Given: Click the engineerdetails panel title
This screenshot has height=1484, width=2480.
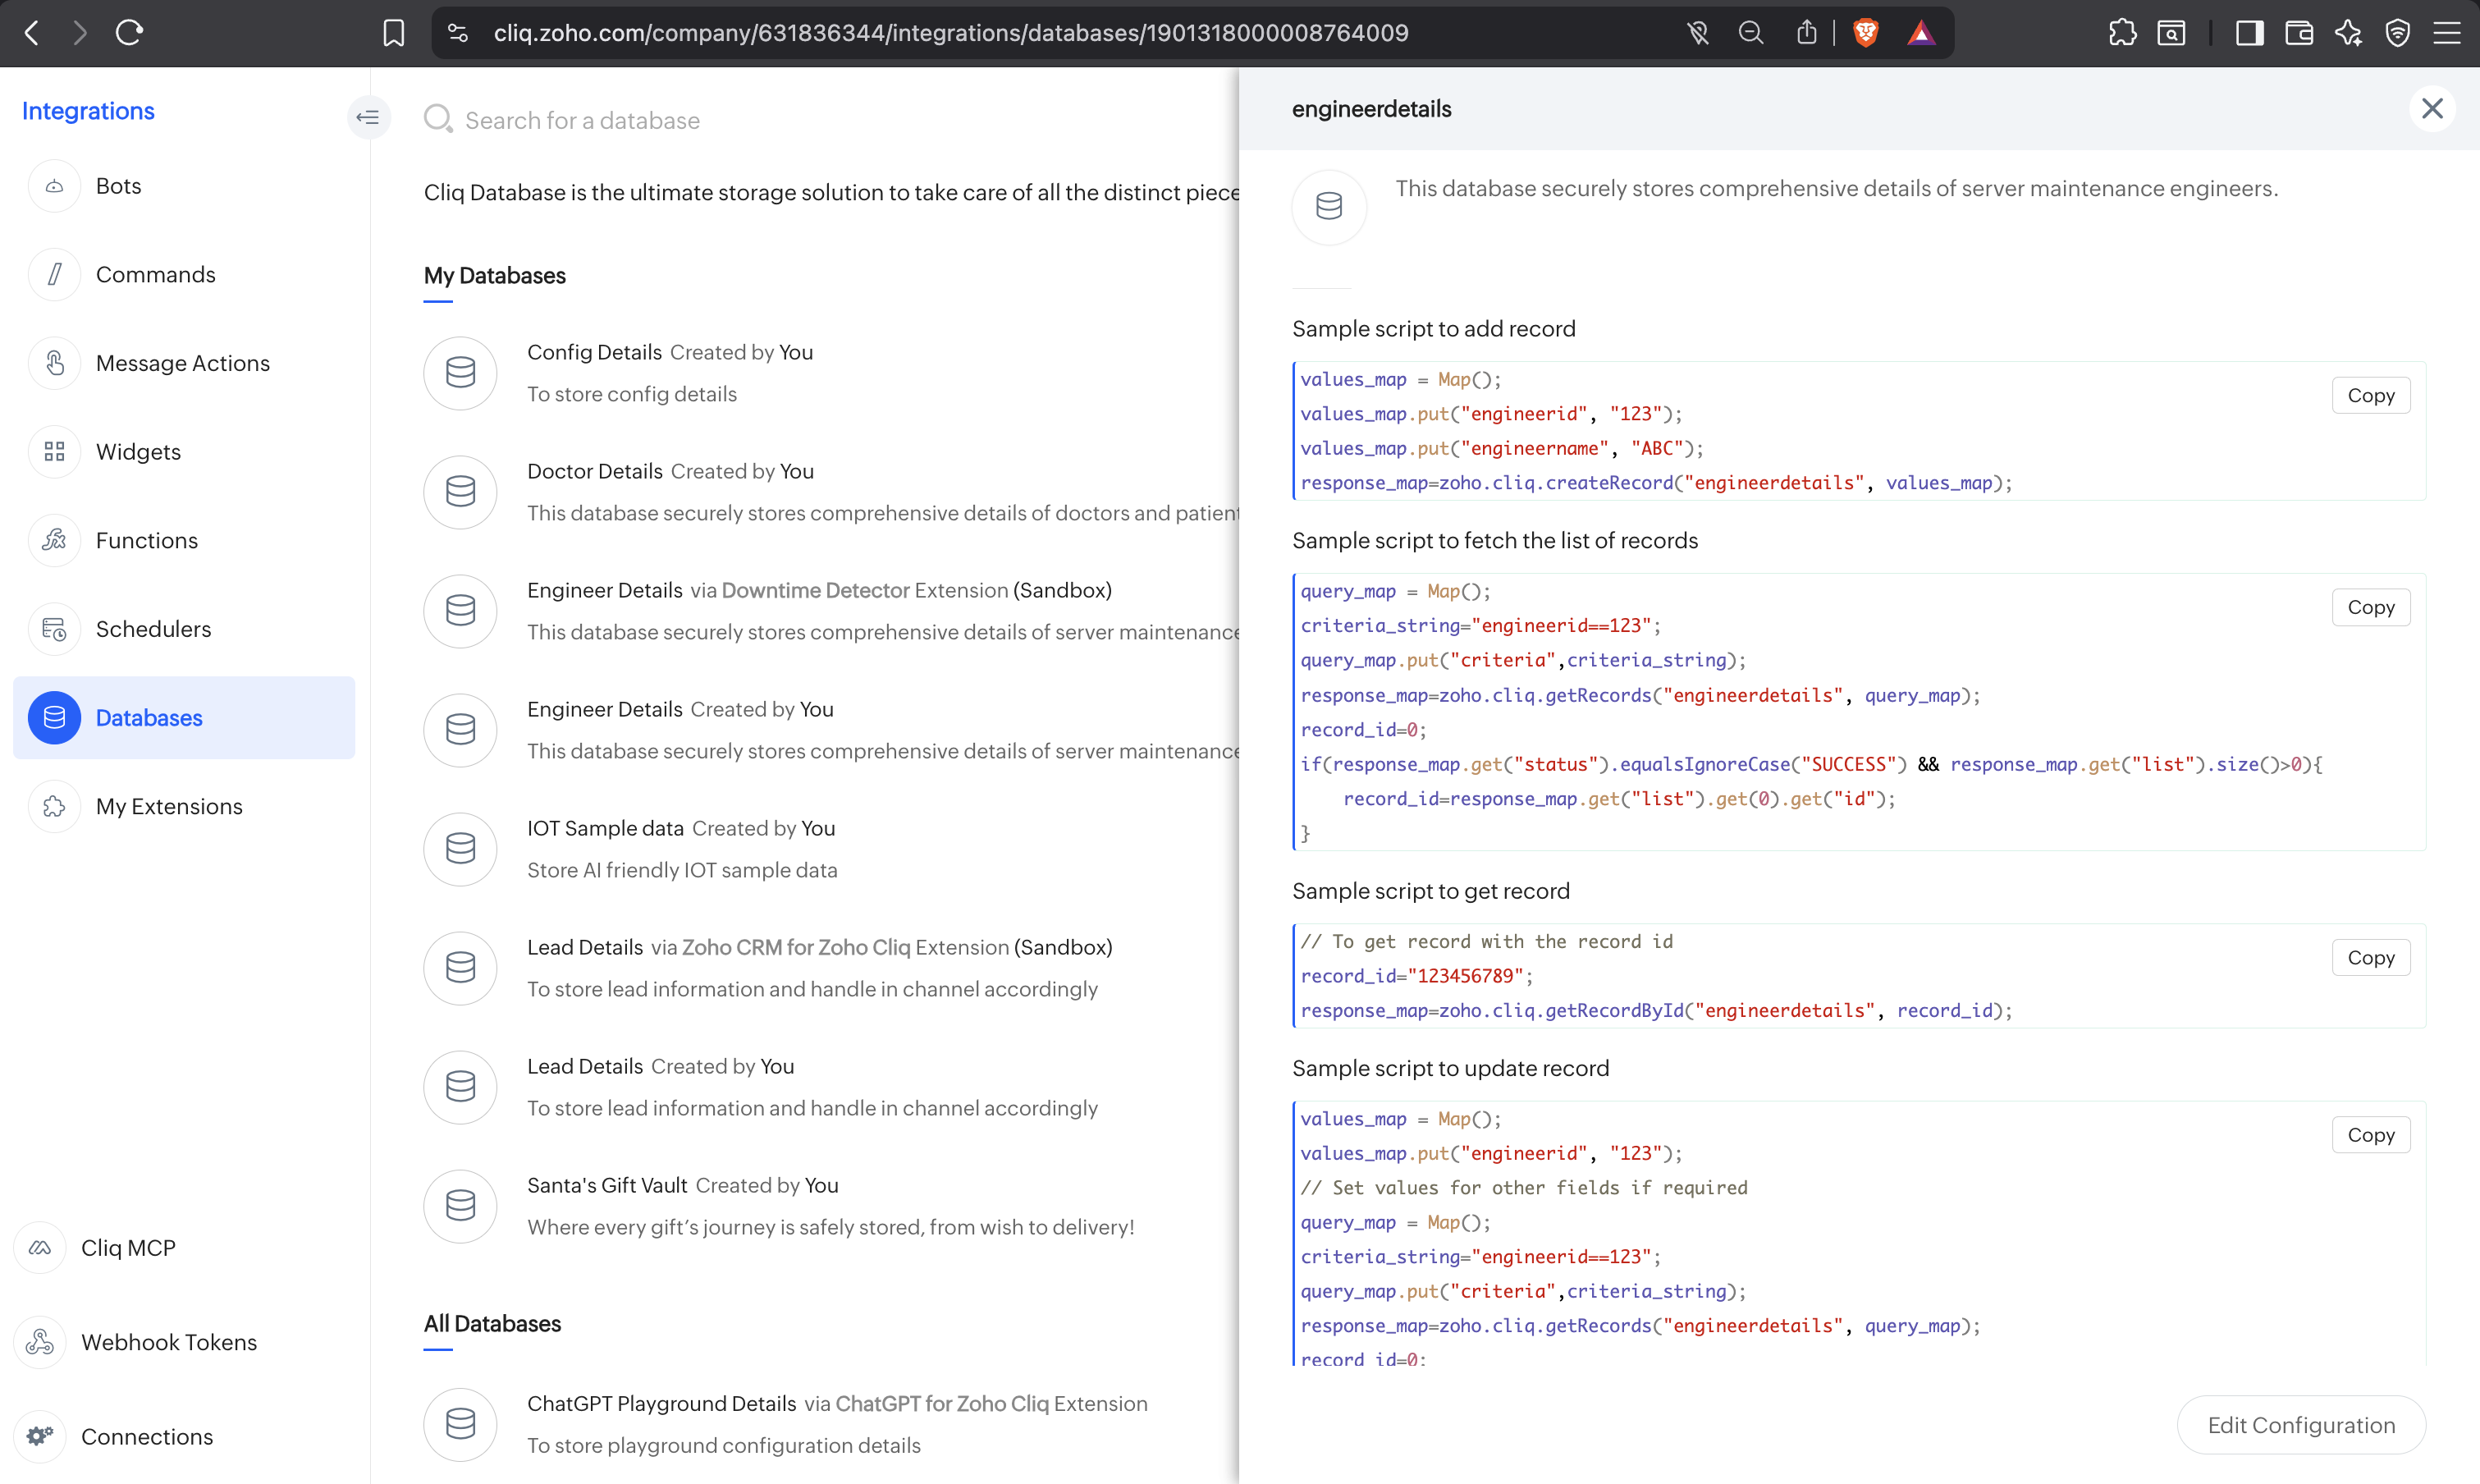Looking at the screenshot, I should 1371,109.
